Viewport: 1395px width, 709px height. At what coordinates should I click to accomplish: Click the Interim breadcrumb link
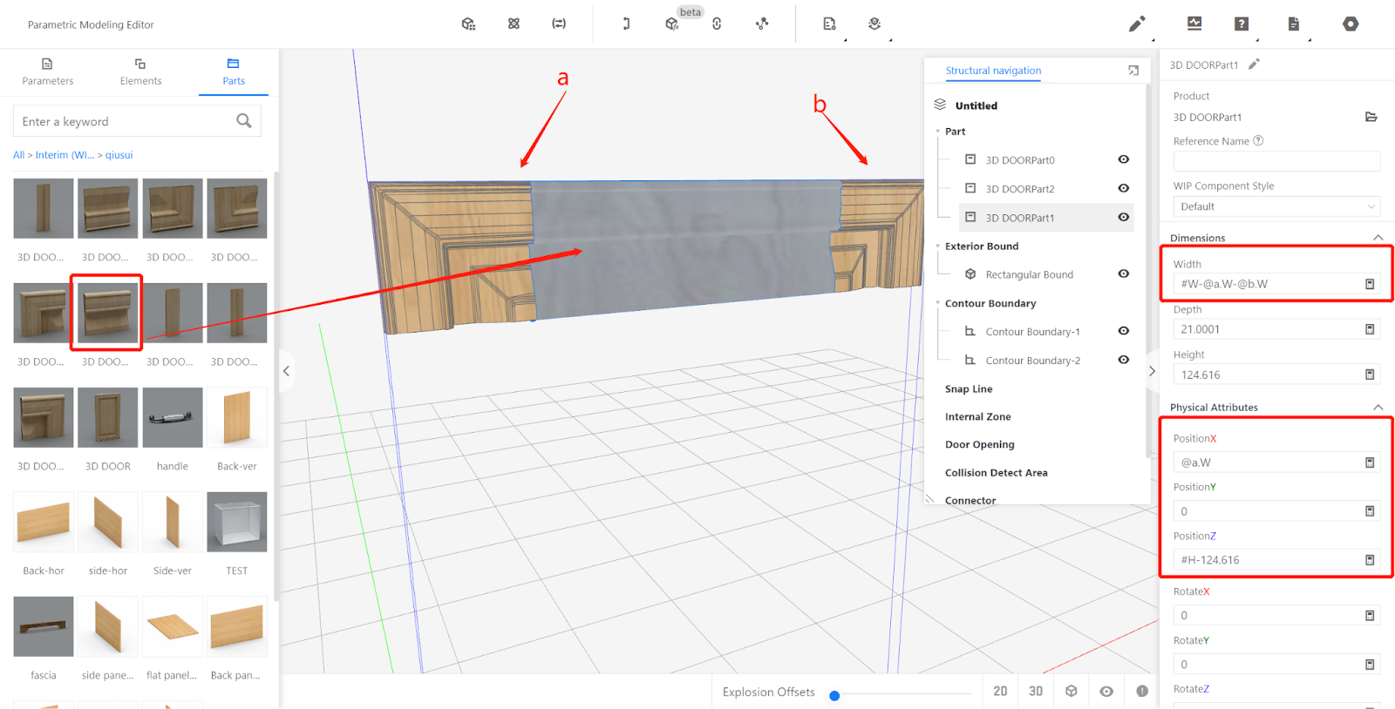pos(65,155)
